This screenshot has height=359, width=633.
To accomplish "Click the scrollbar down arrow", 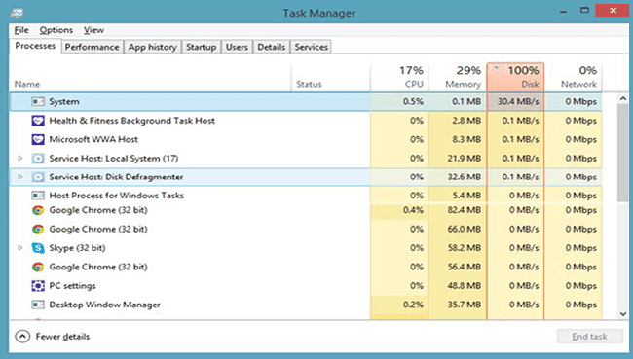I will (x=623, y=314).
